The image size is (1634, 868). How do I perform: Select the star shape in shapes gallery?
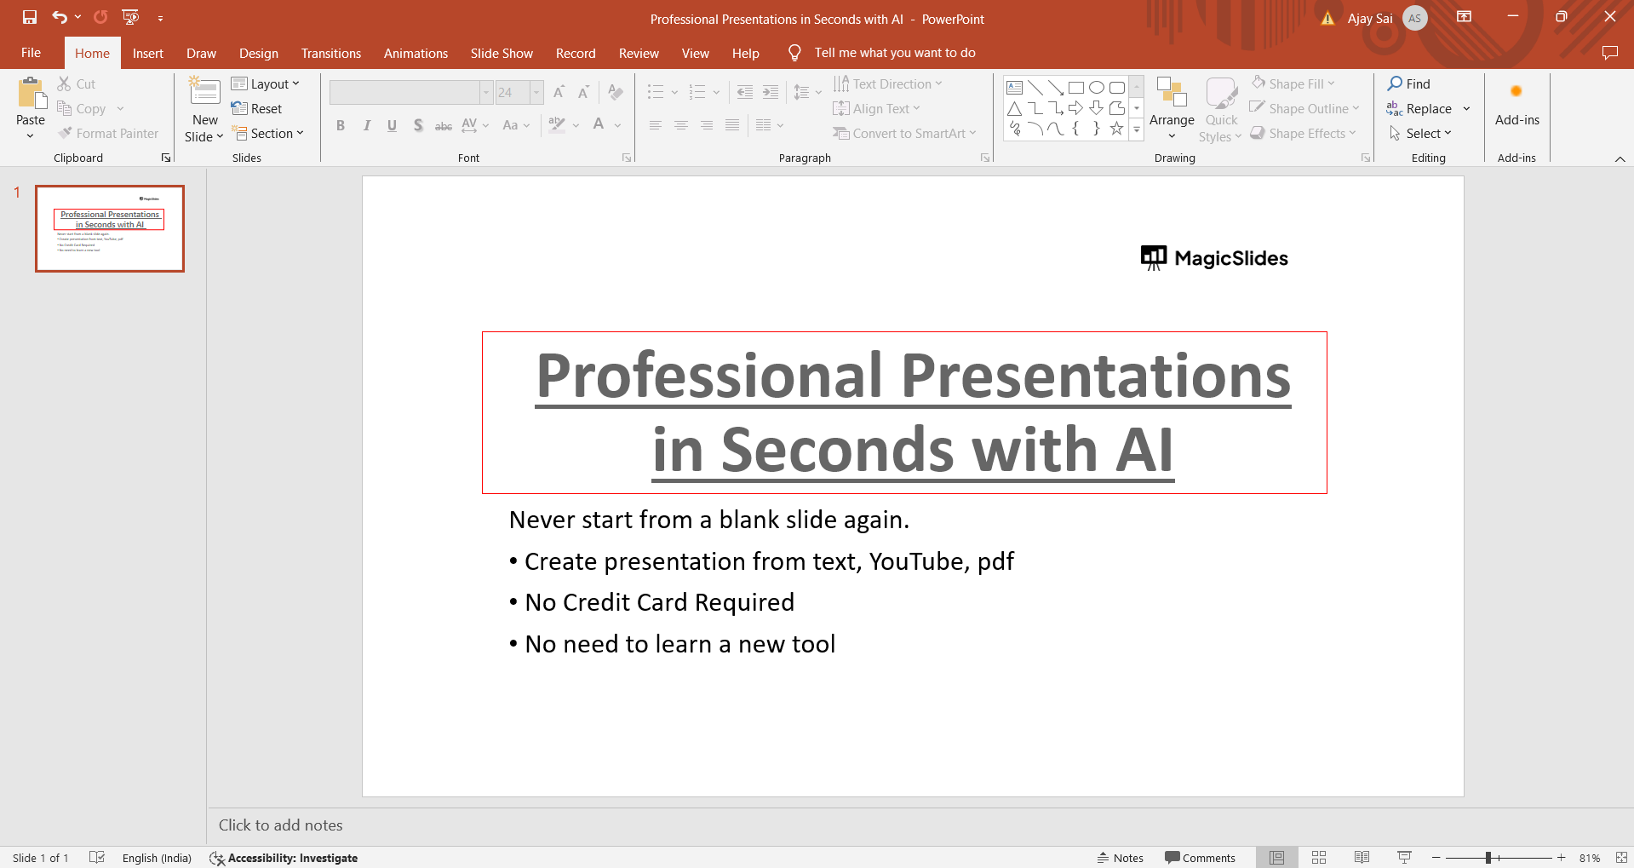click(1116, 129)
